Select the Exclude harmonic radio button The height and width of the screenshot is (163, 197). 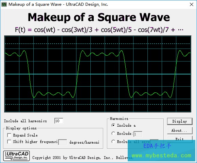coord(113,133)
